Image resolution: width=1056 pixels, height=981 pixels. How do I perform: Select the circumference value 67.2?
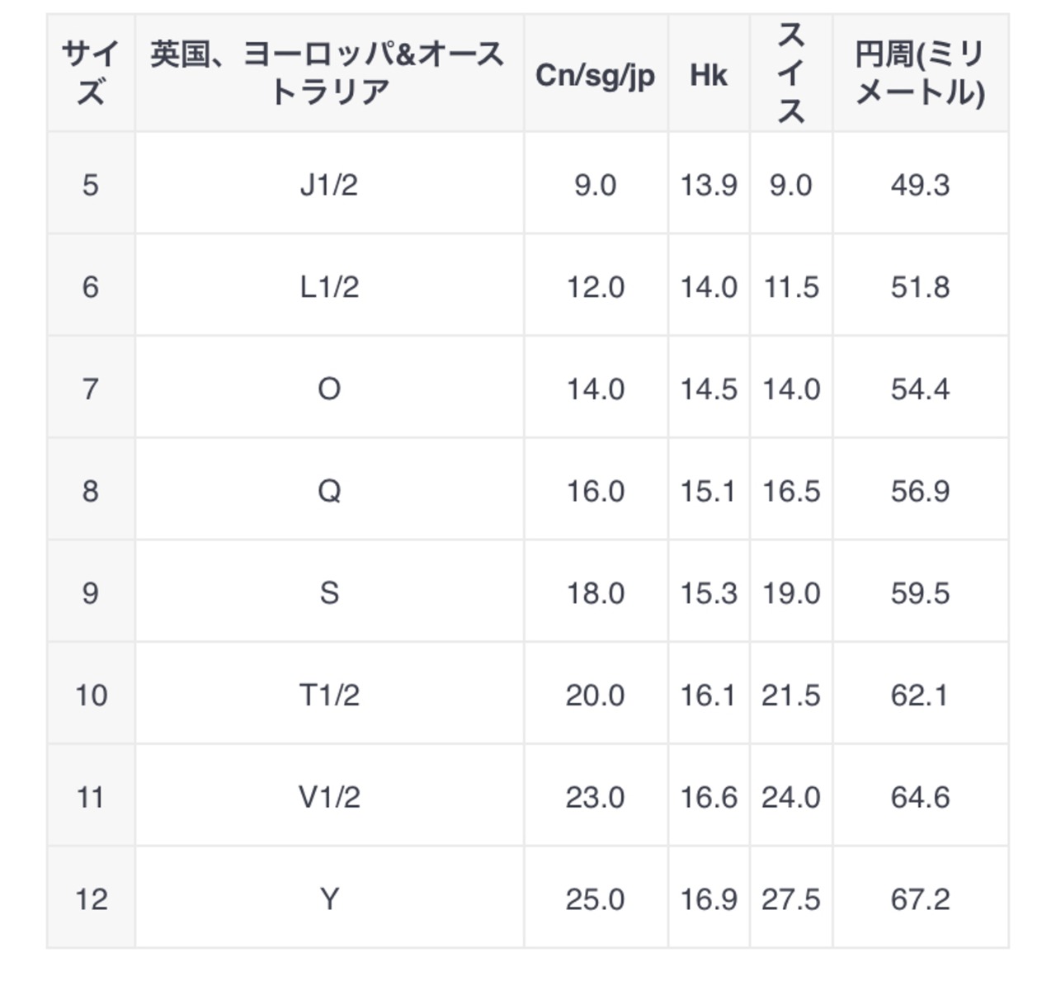[x=920, y=898]
